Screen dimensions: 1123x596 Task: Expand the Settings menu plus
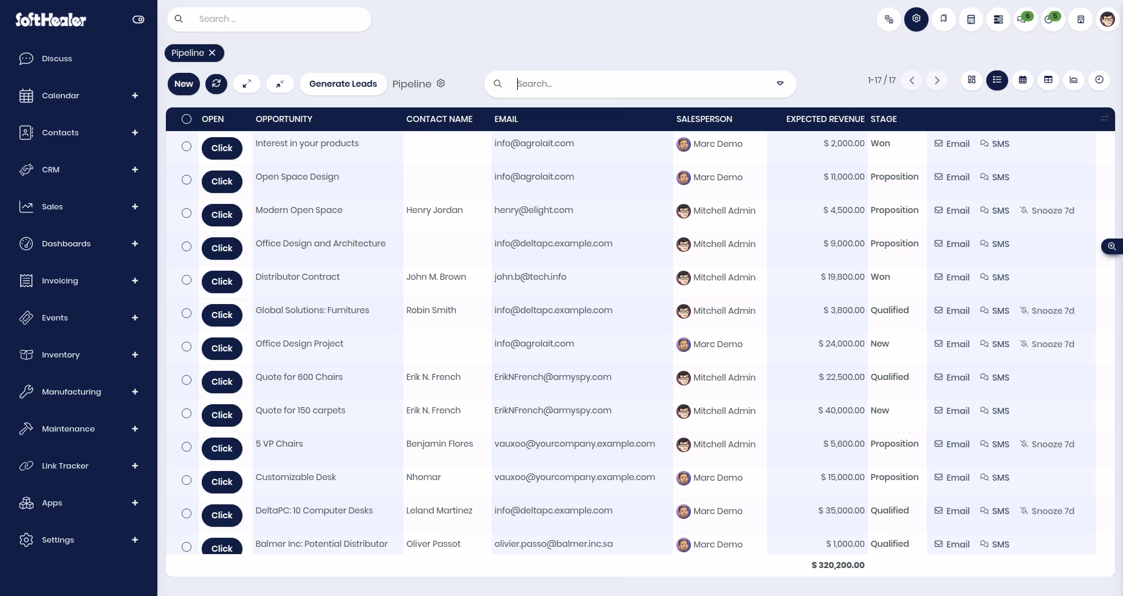coord(135,540)
